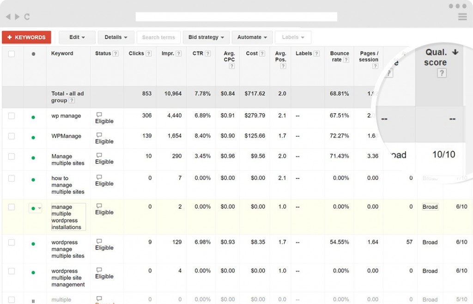The image size is (473, 304).
Task: Click the Details menu button
Action: (x=116, y=37)
